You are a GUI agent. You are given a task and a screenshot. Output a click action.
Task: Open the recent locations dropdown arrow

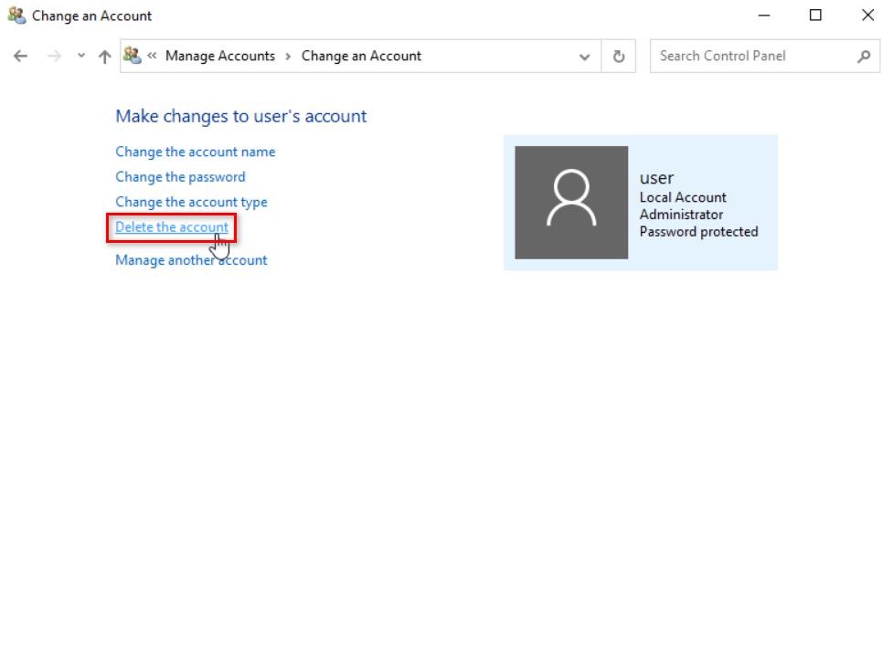pyautogui.click(x=80, y=56)
